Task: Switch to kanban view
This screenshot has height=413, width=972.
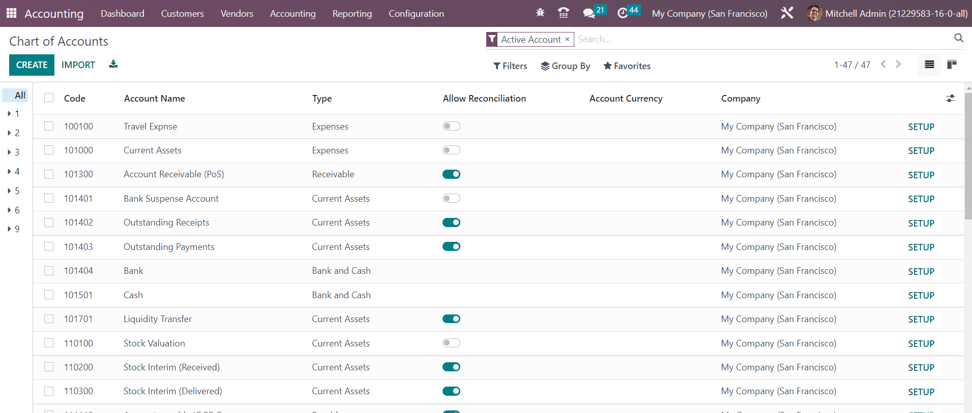Action: click(952, 65)
